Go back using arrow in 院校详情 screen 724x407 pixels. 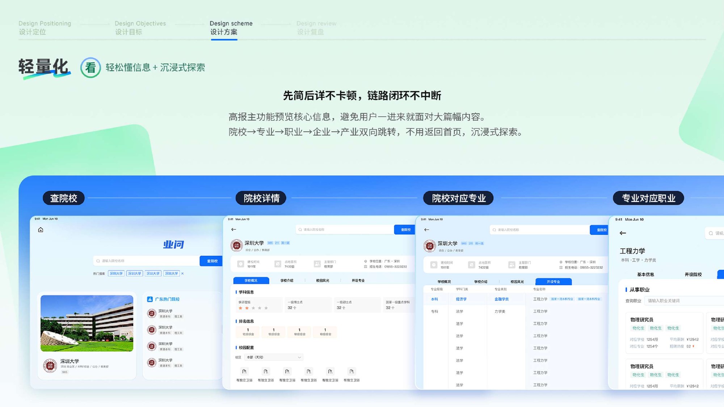pyautogui.click(x=233, y=229)
